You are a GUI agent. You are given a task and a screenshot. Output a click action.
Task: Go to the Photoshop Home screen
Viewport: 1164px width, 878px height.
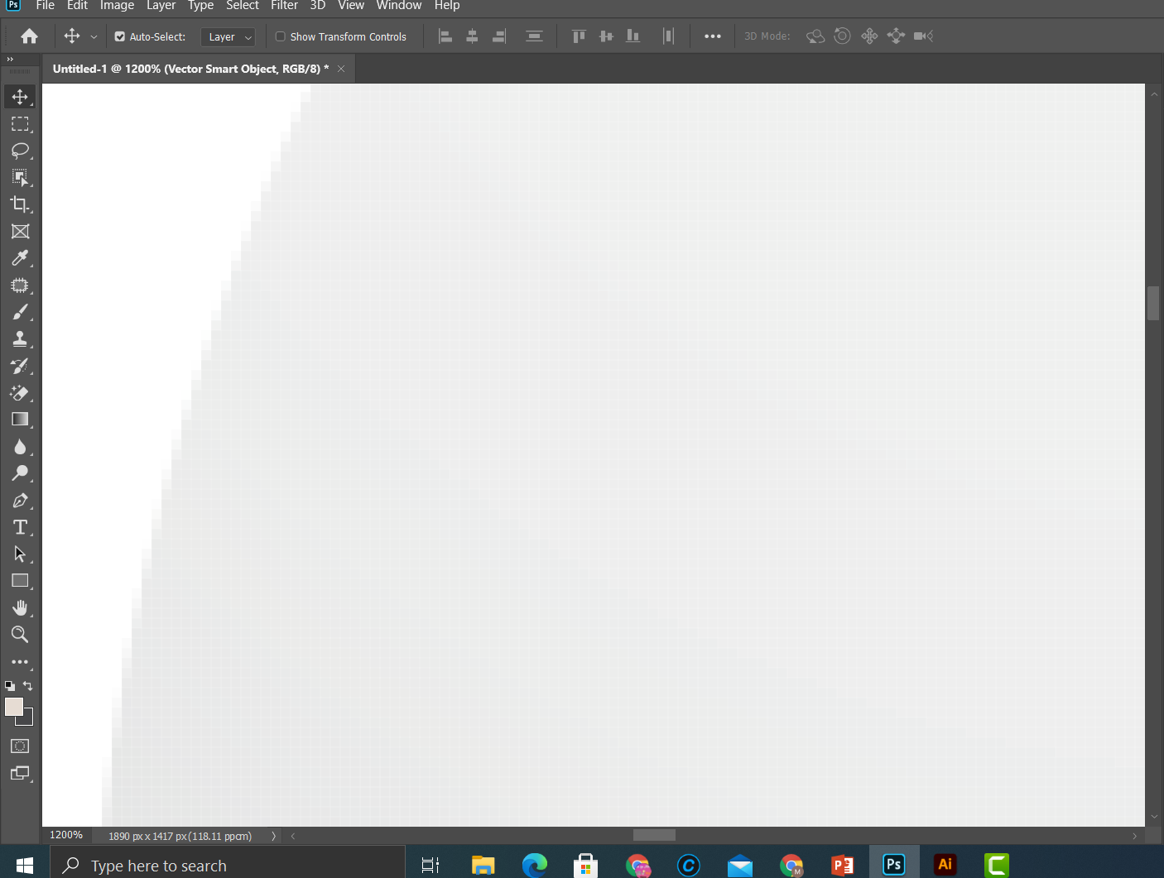[x=29, y=36]
